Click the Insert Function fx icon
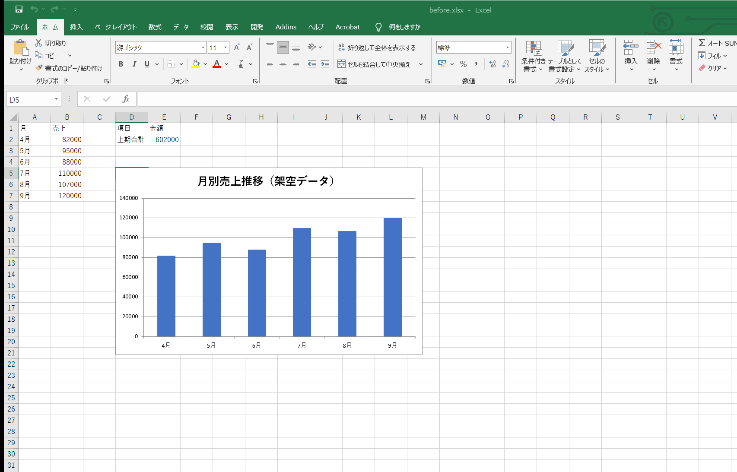Screen dimensions: 737x472 click(x=126, y=99)
